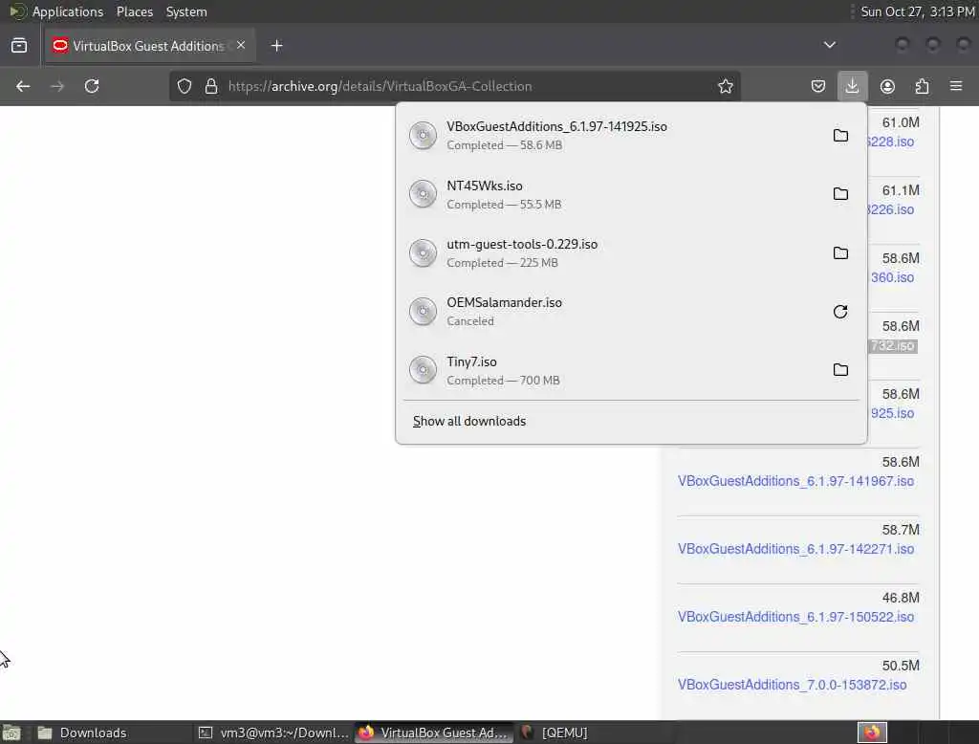Retry the canceled OEMSalamander.iso download
The height and width of the screenshot is (744, 979).
pos(840,311)
